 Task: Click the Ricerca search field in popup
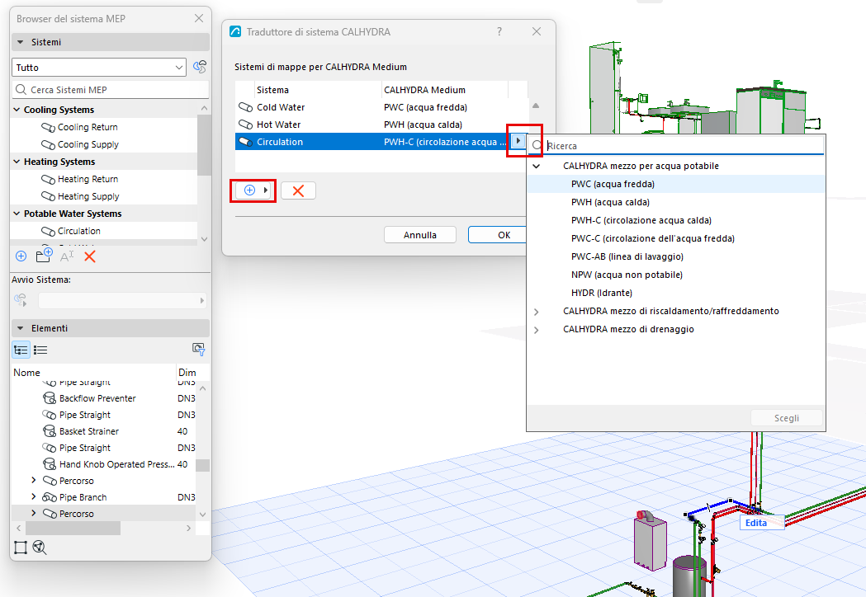tap(676, 146)
